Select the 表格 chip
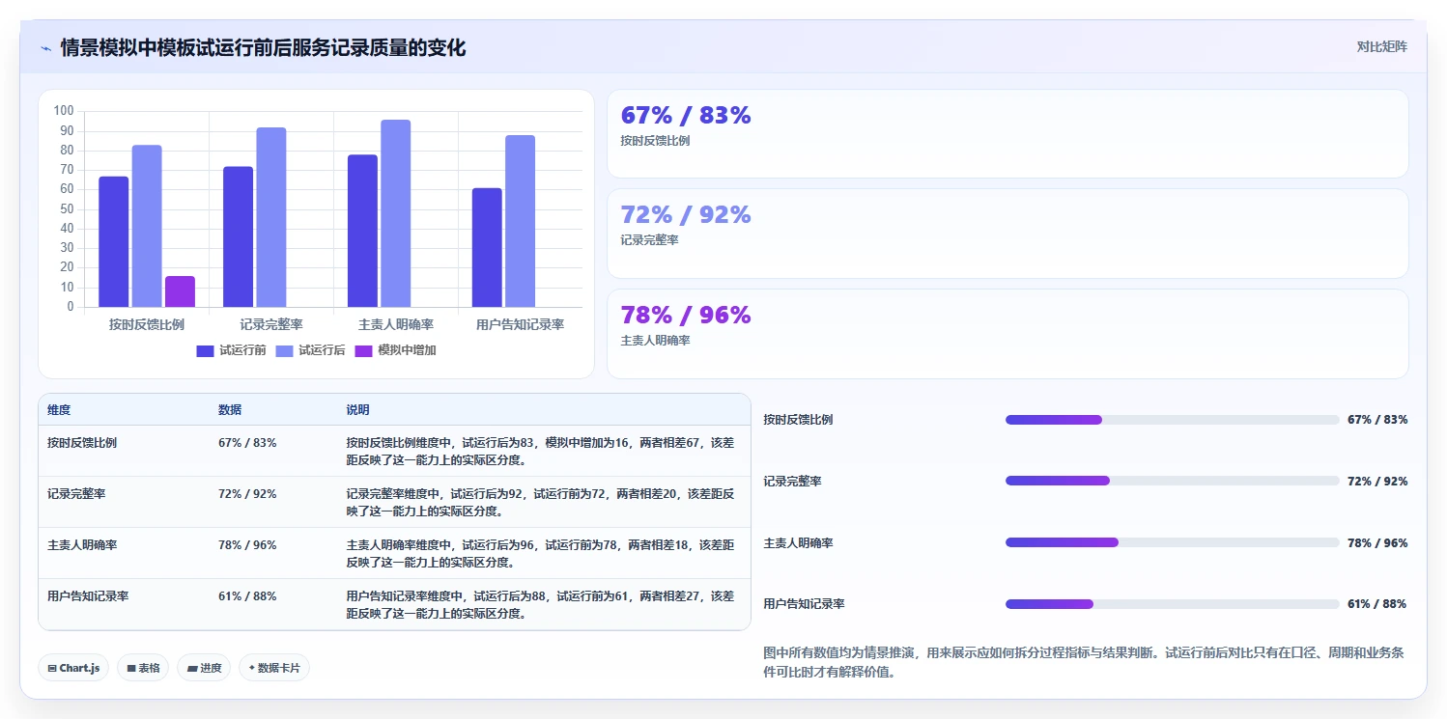 [143, 668]
